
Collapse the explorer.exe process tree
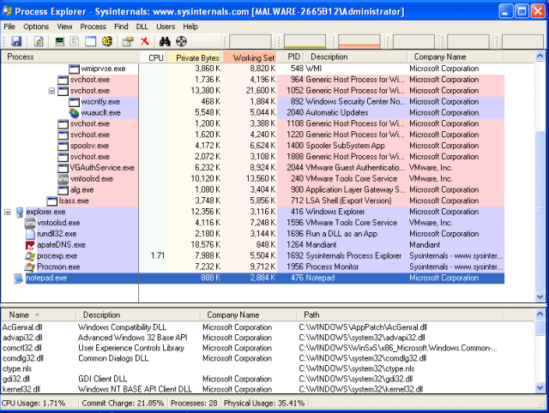(x=9, y=212)
